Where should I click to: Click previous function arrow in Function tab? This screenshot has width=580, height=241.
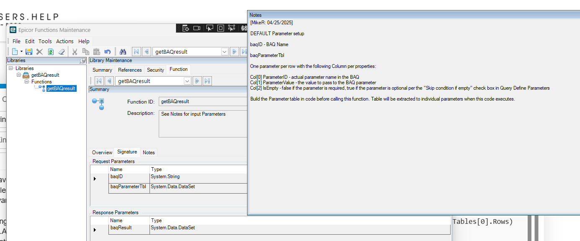pyautogui.click(x=109, y=81)
